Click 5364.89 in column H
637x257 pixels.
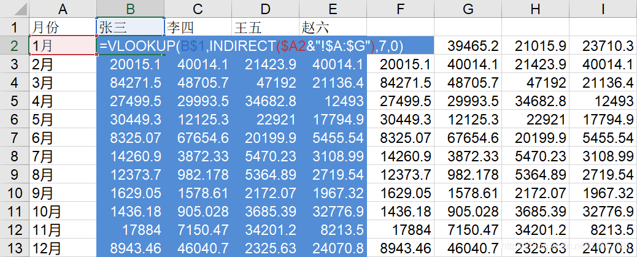[535, 175]
